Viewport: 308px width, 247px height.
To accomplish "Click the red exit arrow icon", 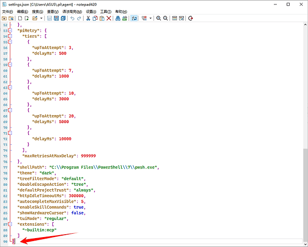I will click(x=190, y=18).
